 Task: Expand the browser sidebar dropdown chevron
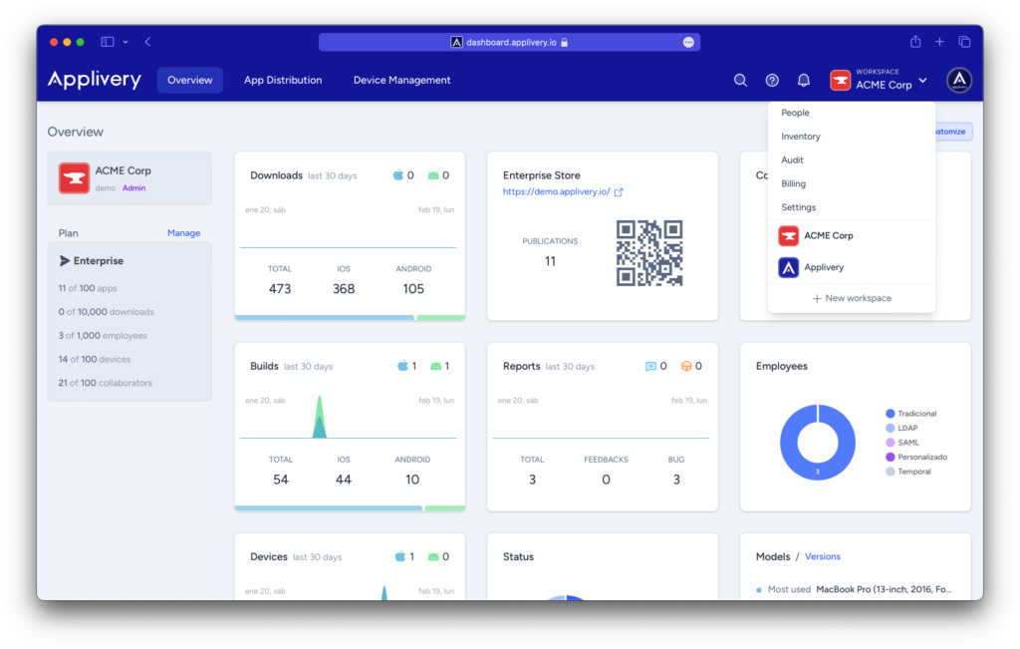tap(126, 42)
